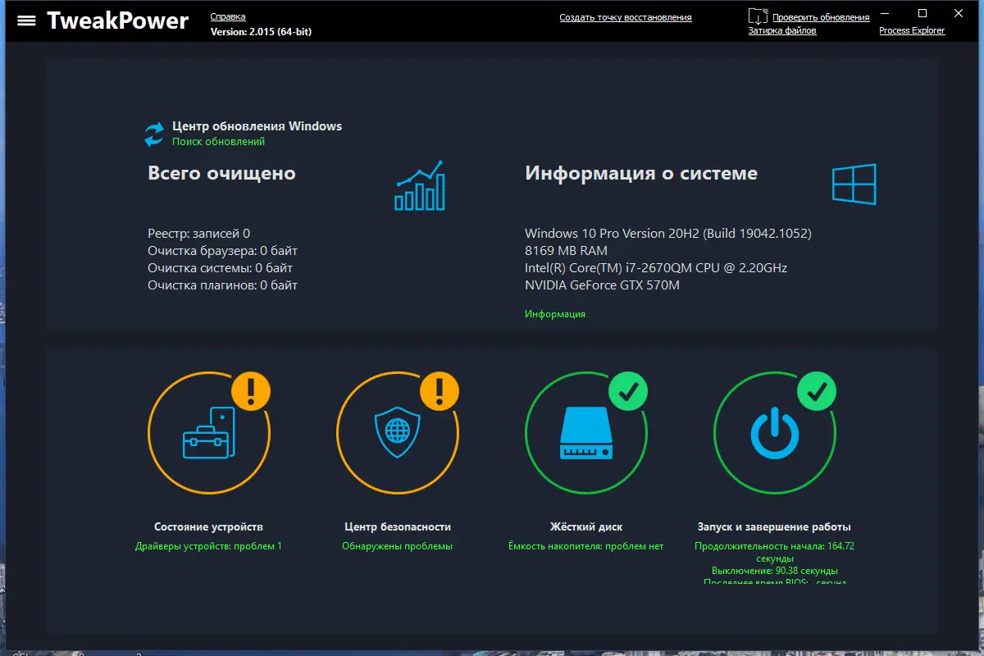Screen dimensions: 984x656
Task: Click the warning badge on Состояние устройств
Action: click(251, 390)
